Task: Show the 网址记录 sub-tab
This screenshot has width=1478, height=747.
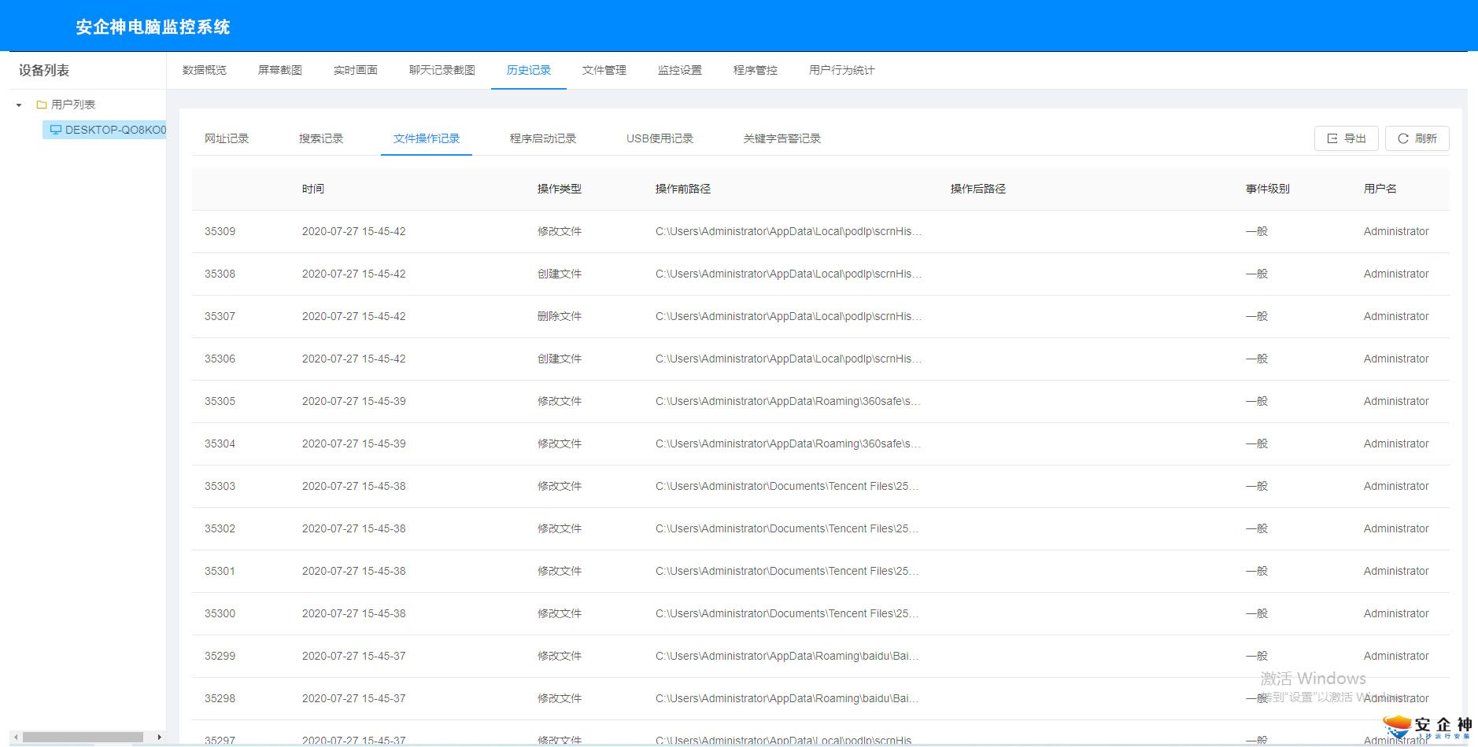Action: tap(227, 138)
